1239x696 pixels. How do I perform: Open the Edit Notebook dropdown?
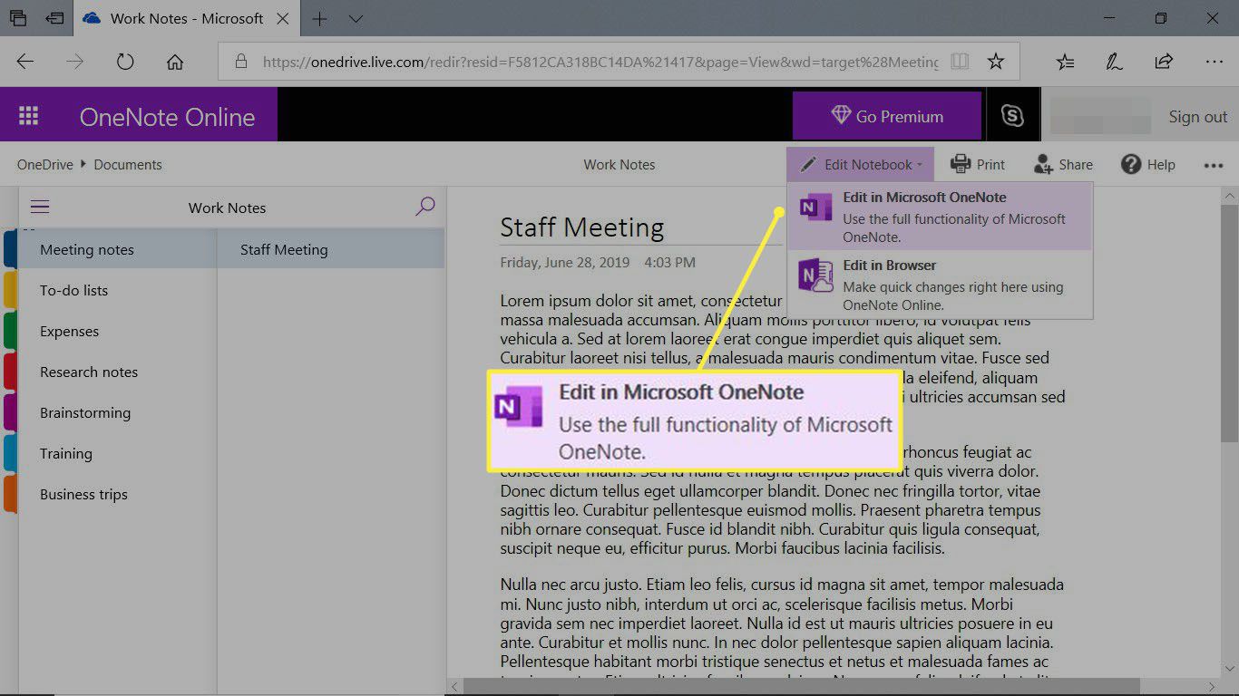click(860, 165)
